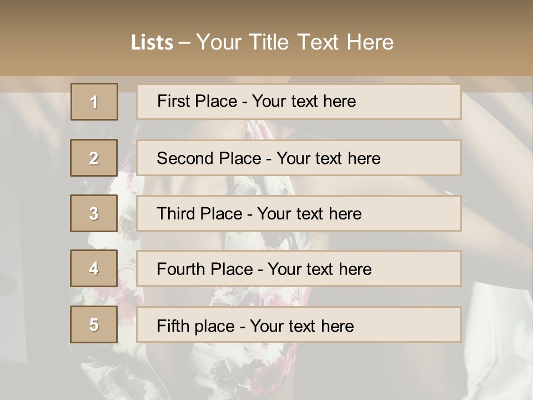The image size is (533, 400).
Task: Click the bold word 'Lists' in title
Action: [152, 43]
